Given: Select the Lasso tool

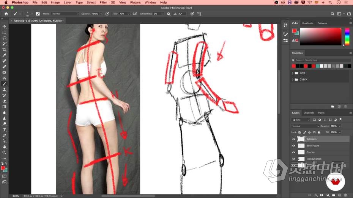Looking at the screenshot, I should (4, 38).
